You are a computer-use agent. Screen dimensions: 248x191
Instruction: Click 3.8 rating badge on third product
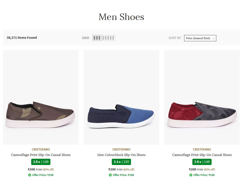[x=202, y=162]
